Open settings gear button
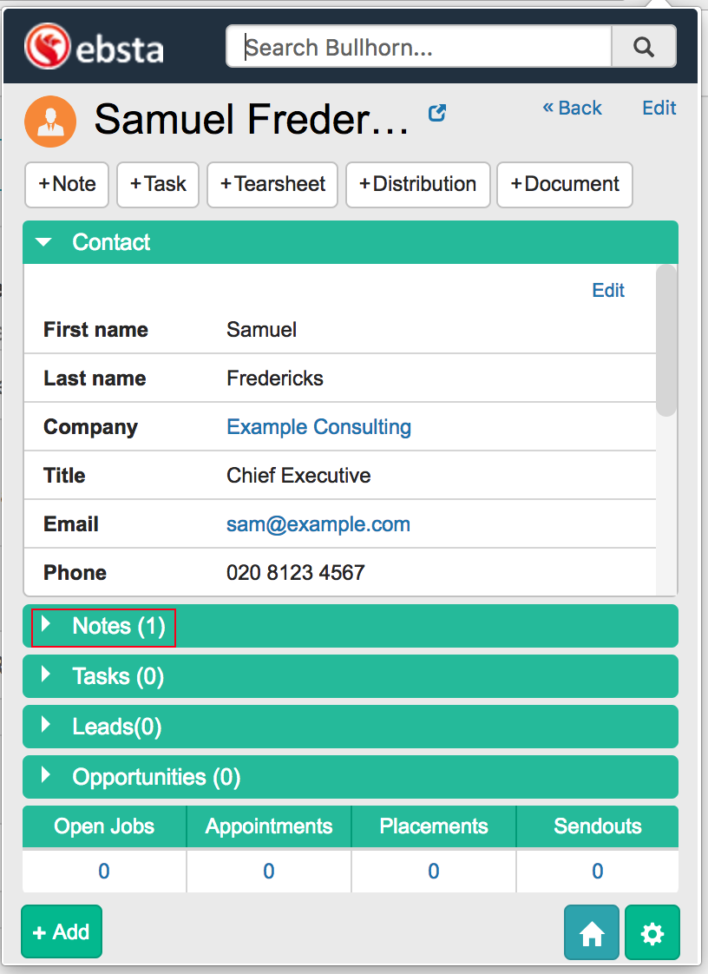 pos(652,933)
